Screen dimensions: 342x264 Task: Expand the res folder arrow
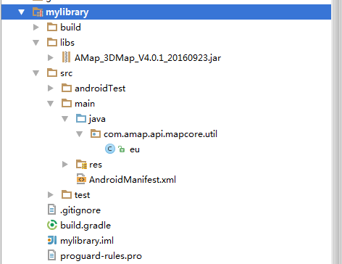coord(65,164)
